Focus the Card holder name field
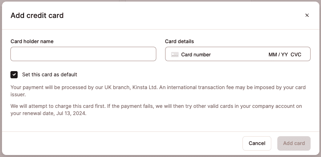The width and height of the screenshot is (321, 157). pos(83,54)
